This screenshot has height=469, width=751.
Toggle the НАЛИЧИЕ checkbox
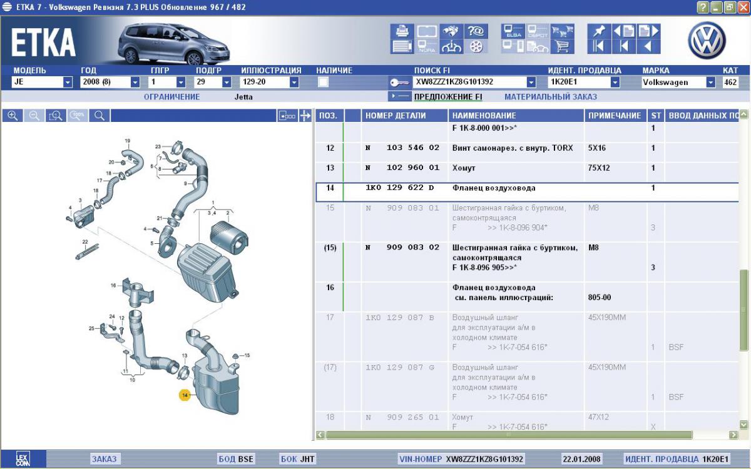click(324, 82)
